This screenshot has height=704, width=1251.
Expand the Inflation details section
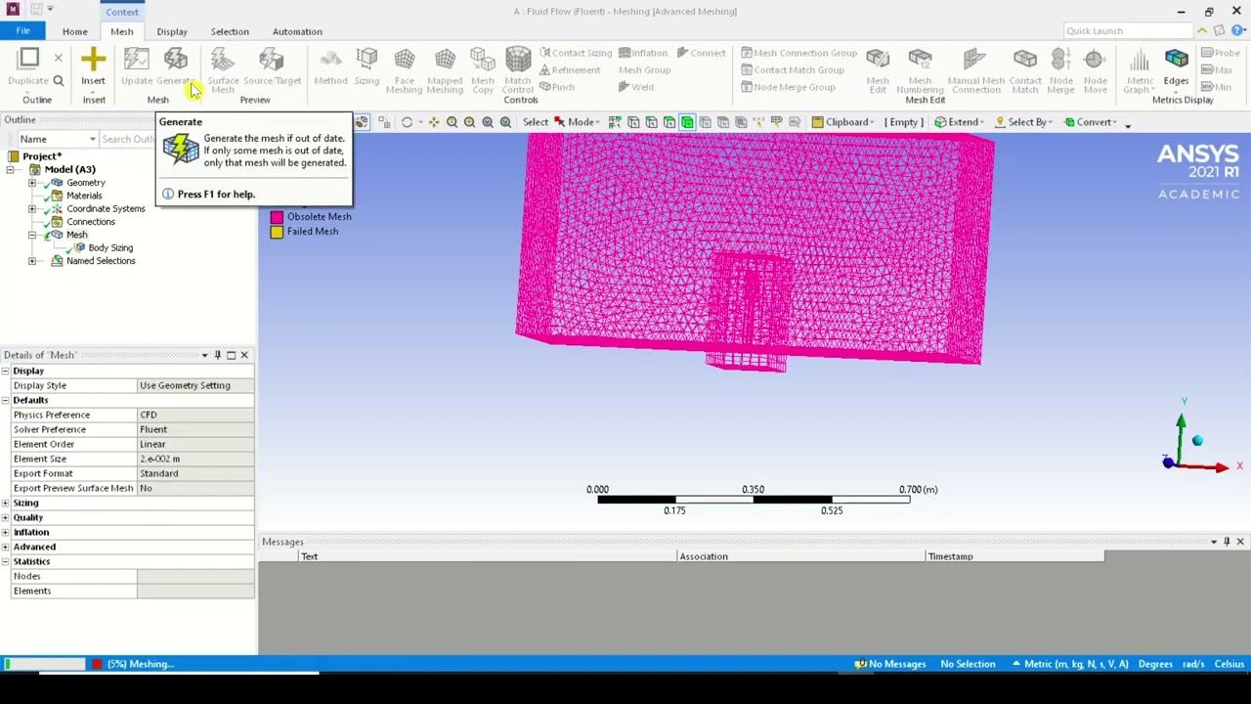tap(6, 532)
